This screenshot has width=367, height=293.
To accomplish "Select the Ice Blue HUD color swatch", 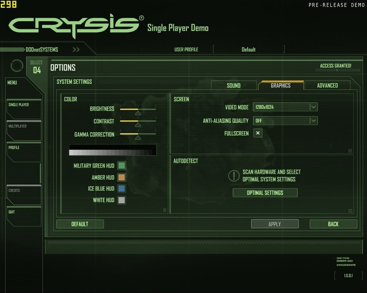I will pyautogui.click(x=121, y=188).
